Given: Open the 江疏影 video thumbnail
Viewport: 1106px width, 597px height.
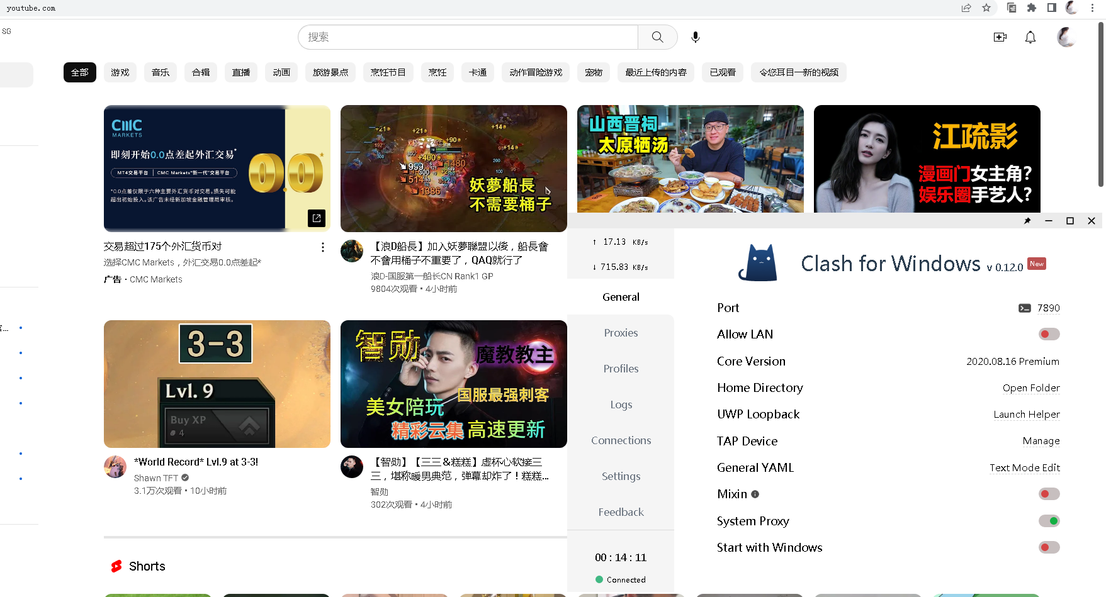Looking at the screenshot, I should coord(927,159).
